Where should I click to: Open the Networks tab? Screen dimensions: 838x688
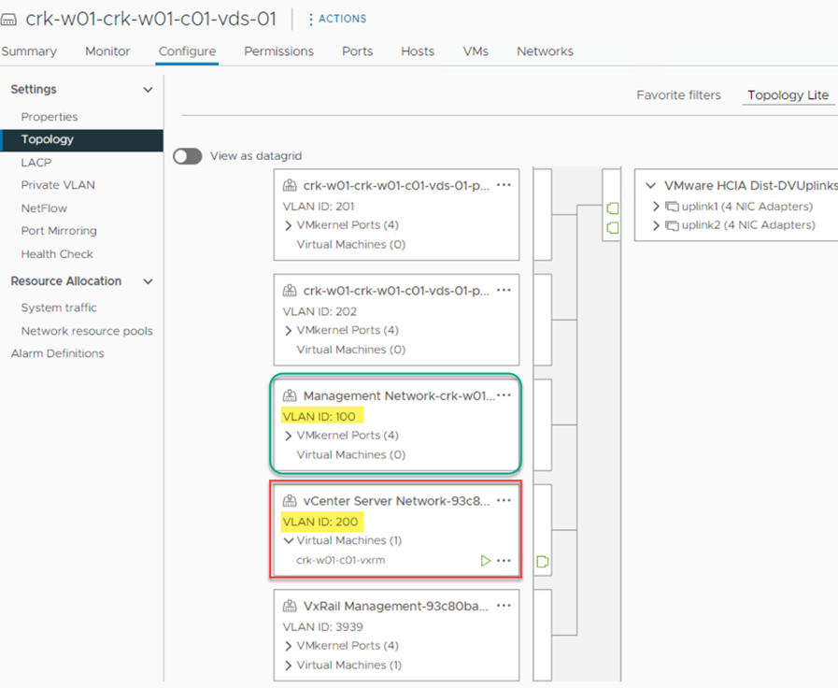(x=545, y=51)
